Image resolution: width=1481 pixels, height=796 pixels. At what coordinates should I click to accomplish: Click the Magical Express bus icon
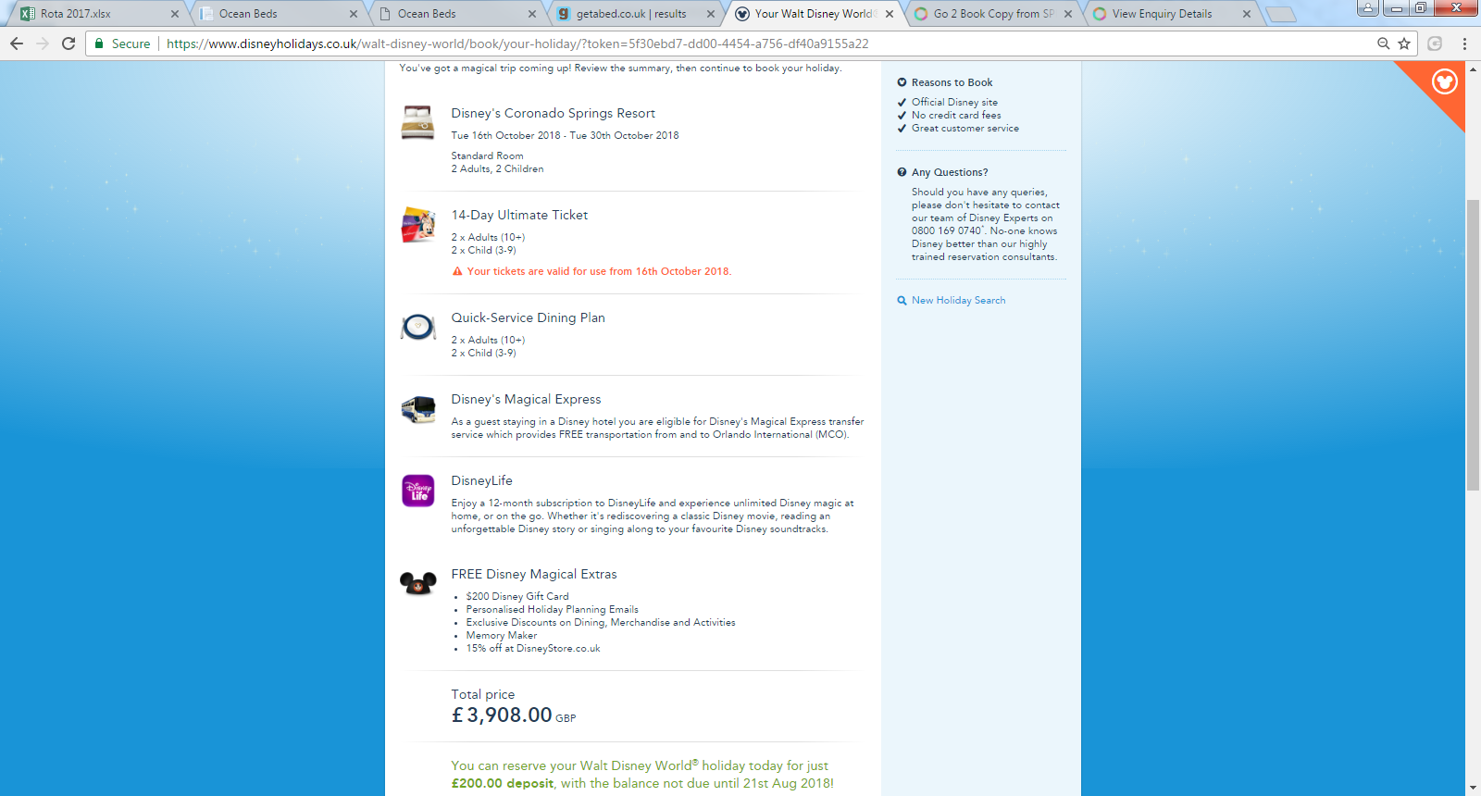coord(417,409)
